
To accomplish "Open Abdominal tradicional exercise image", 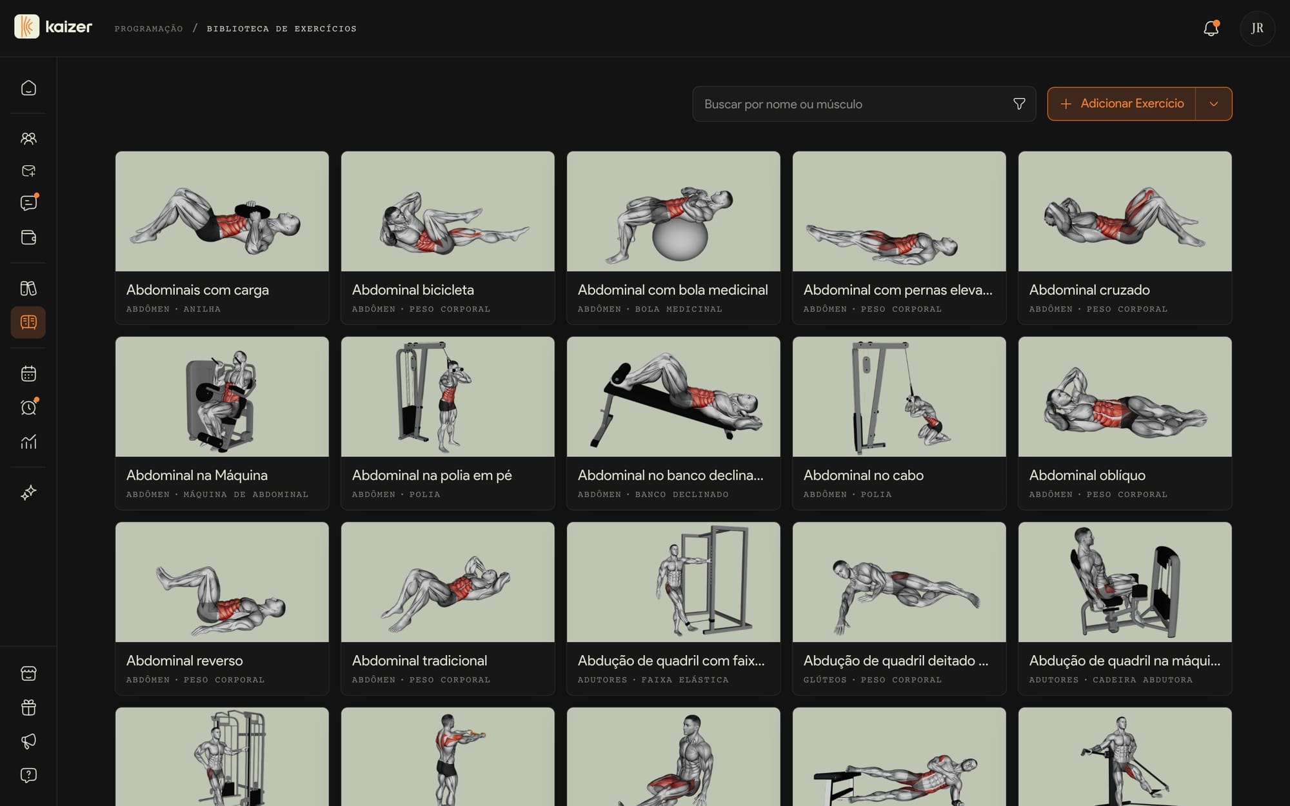I will click(448, 582).
